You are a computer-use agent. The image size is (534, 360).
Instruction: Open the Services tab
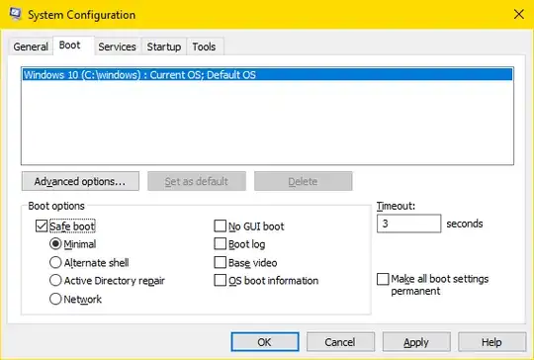[x=117, y=46]
